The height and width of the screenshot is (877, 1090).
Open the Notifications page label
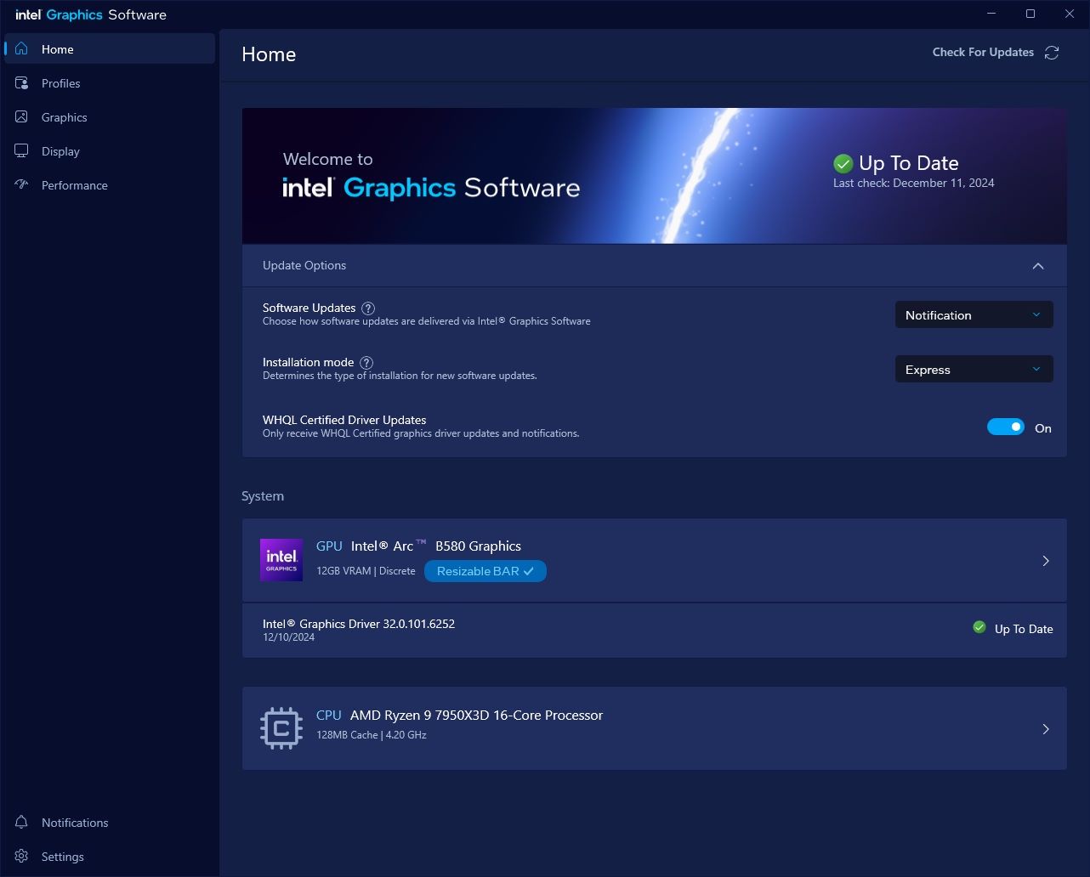(75, 823)
